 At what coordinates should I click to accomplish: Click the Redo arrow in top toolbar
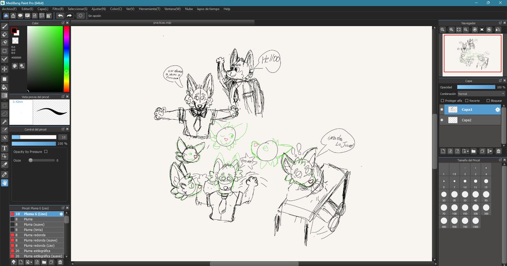point(69,16)
